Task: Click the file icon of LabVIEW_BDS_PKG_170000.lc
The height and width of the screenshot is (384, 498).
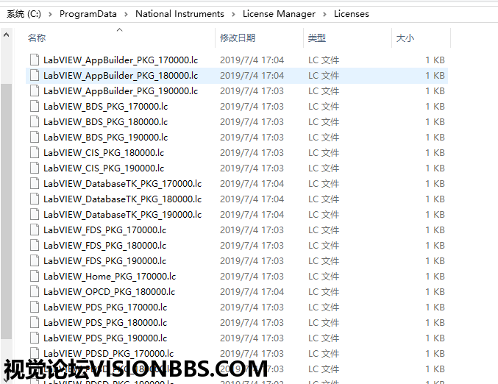Action: pyautogui.click(x=35, y=106)
